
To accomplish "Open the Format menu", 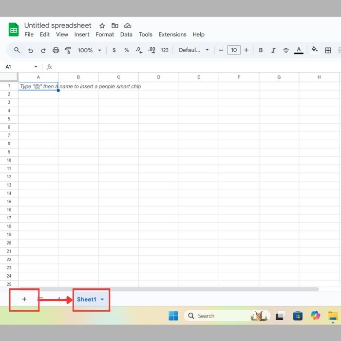I will coord(105,35).
